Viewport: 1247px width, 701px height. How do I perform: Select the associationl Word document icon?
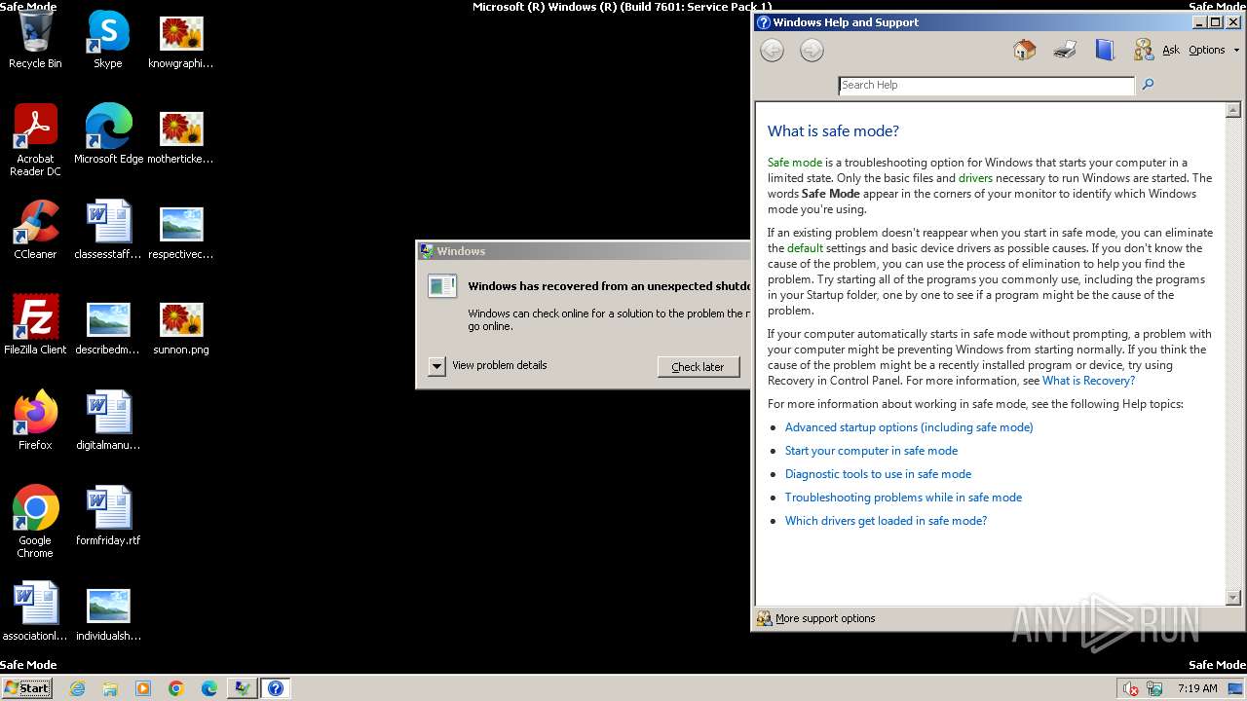[35, 611]
